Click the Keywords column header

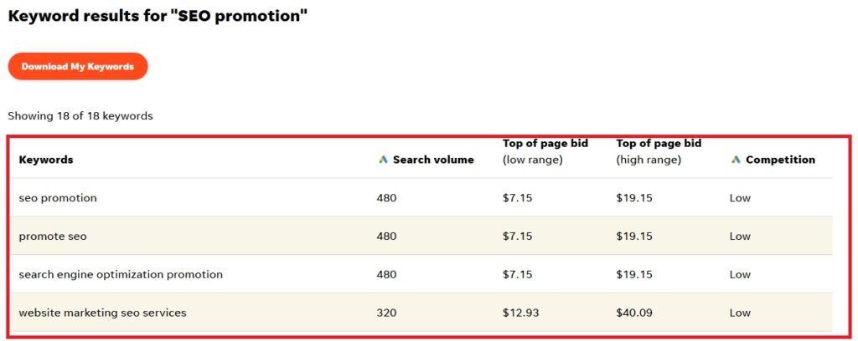(x=46, y=160)
